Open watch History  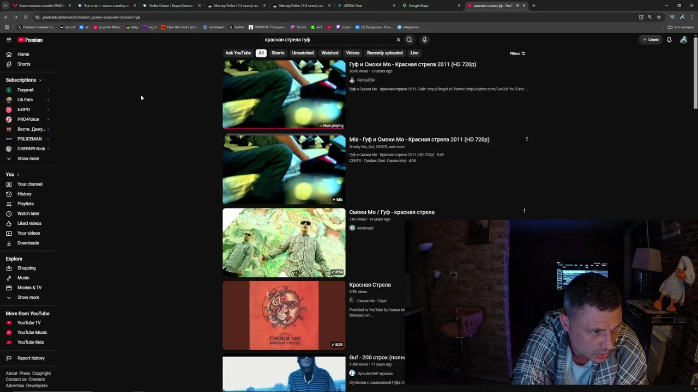click(24, 194)
